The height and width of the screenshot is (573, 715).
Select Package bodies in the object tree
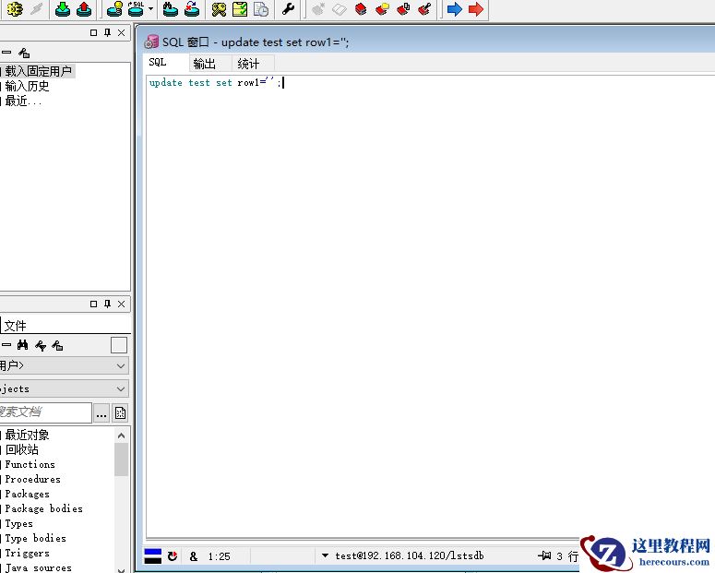(x=43, y=508)
